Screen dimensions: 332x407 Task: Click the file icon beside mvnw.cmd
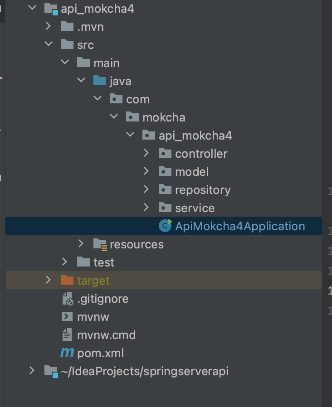coord(67,334)
